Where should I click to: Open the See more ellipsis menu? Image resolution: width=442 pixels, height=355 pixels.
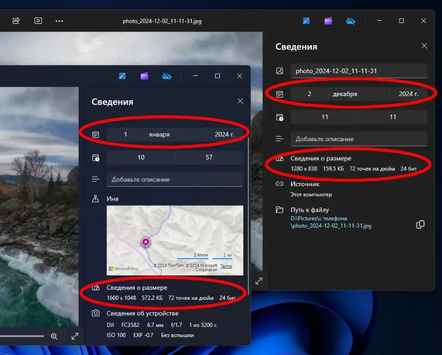point(59,21)
